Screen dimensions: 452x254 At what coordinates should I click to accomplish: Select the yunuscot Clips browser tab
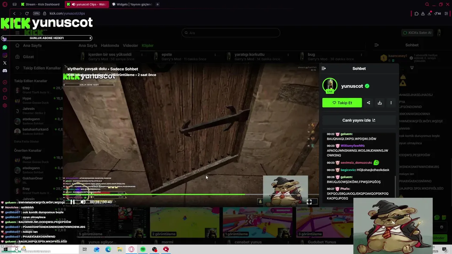pos(87,4)
